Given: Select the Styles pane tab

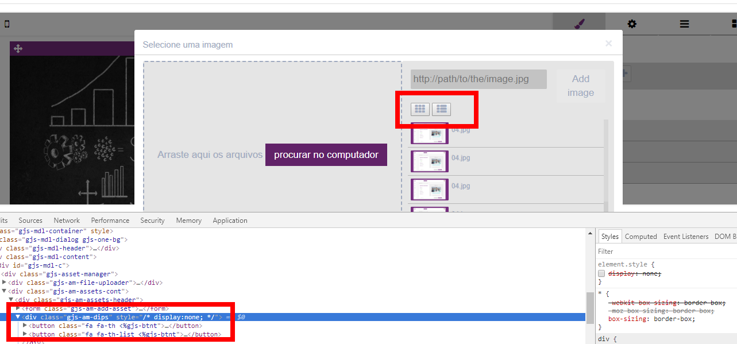Looking at the screenshot, I should [x=610, y=237].
